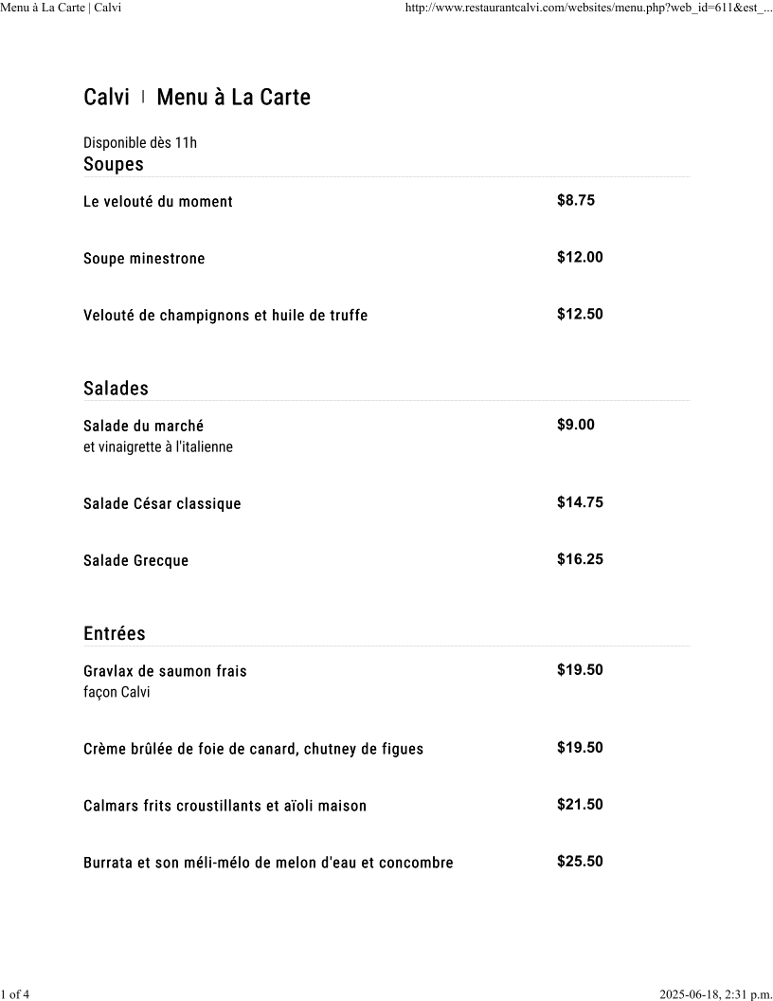Click Salade Grecque menu item
This screenshot has height=1001, width=773.
coord(136,560)
